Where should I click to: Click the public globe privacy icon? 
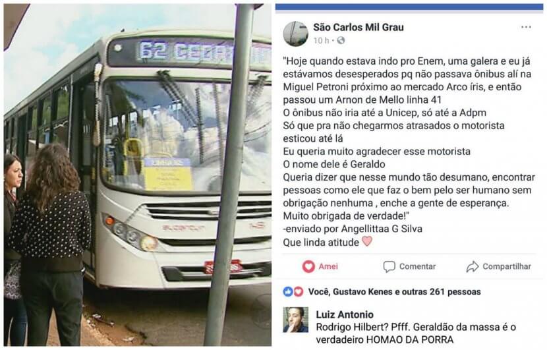pyautogui.click(x=341, y=40)
